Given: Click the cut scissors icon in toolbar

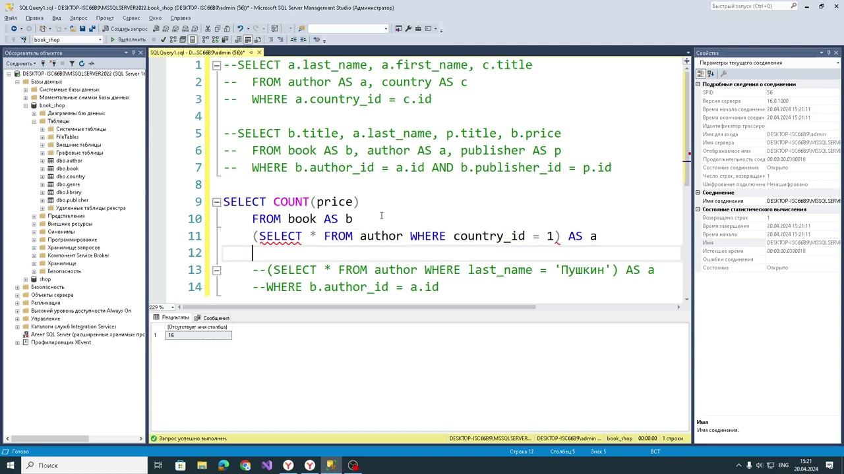Looking at the screenshot, I should click(208, 29).
